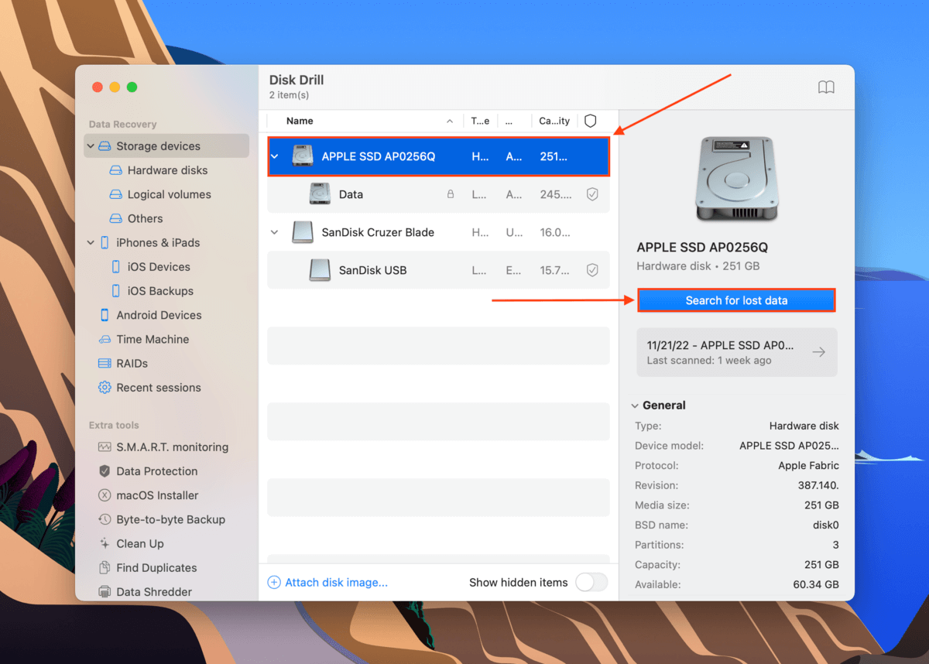The width and height of the screenshot is (929, 664).
Task: Click Search for lost data button
Action: 736,300
